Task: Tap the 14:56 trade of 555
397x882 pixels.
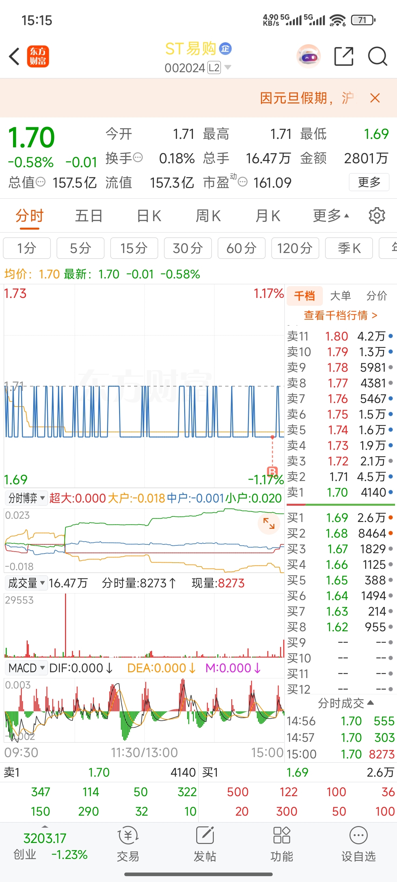Action: point(340,721)
